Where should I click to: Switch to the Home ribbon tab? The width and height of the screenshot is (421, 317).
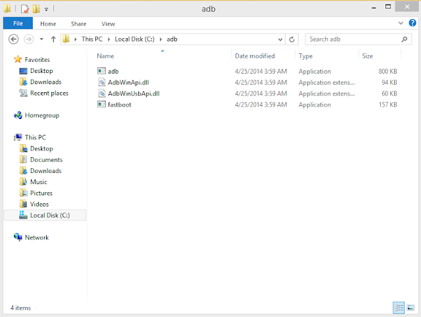click(x=48, y=24)
